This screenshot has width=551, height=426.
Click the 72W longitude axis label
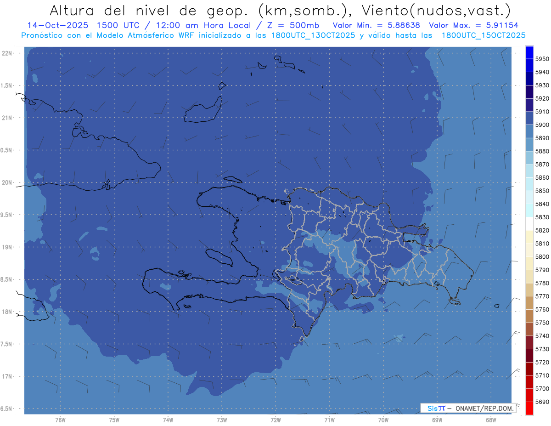[x=275, y=420]
